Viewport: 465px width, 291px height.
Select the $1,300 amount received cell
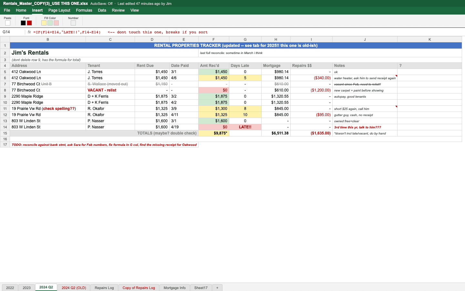tap(214, 109)
